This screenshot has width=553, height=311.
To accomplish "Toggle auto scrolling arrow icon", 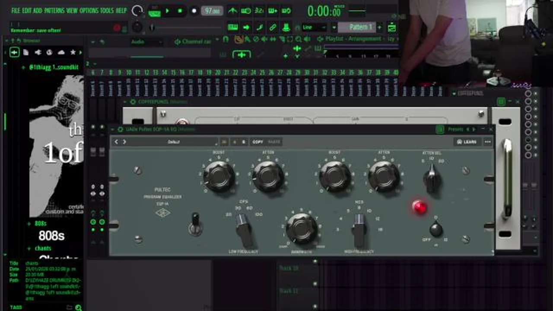I will pyautogui.click(x=246, y=27).
